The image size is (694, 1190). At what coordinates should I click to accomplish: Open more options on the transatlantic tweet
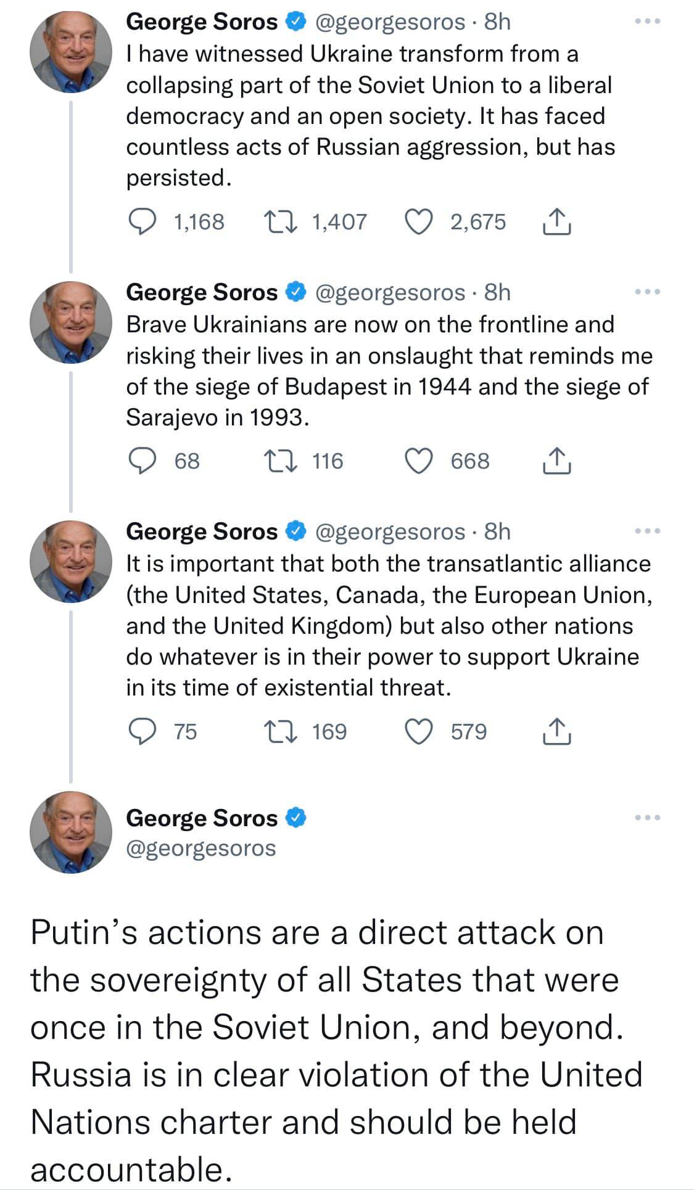[x=648, y=531]
